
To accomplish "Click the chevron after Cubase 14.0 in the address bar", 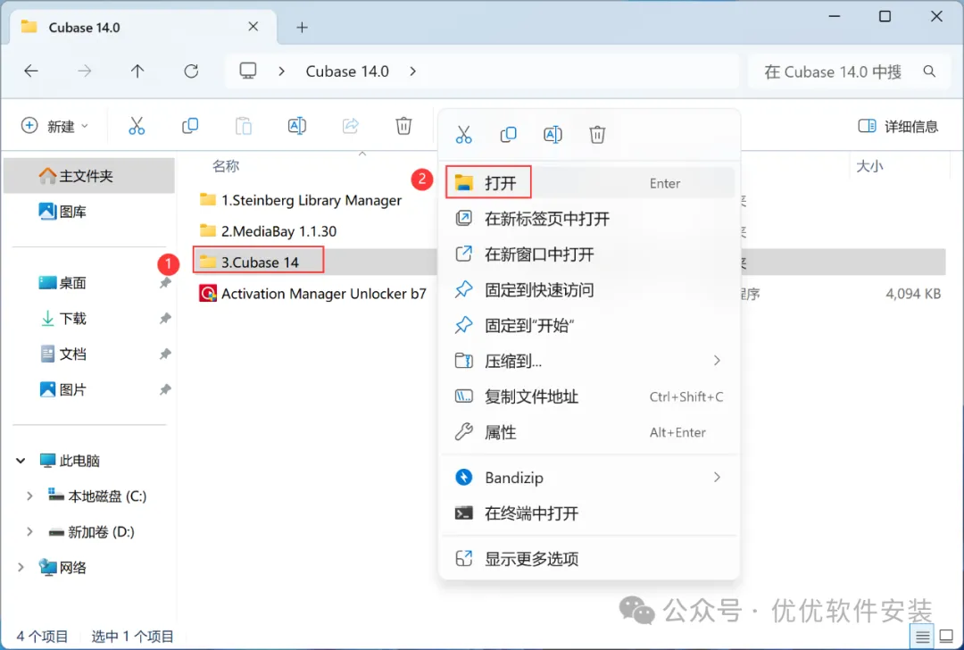I will coord(412,71).
